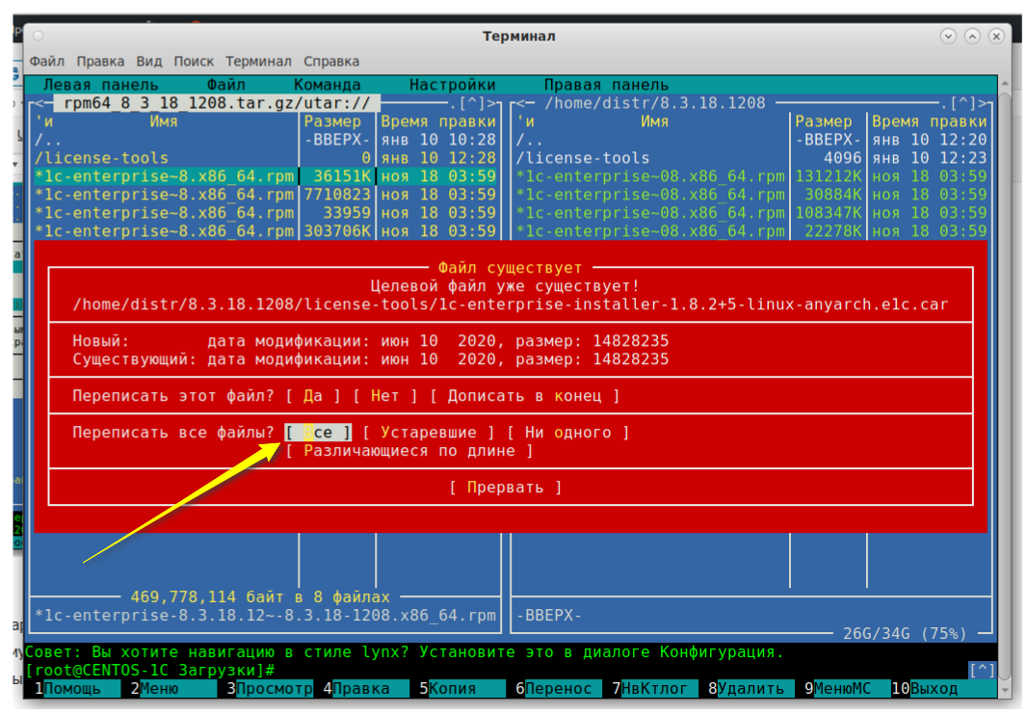Click Размер column header in right panel
The height and width of the screenshot is (714, 1027).
(x=824, y=121)
